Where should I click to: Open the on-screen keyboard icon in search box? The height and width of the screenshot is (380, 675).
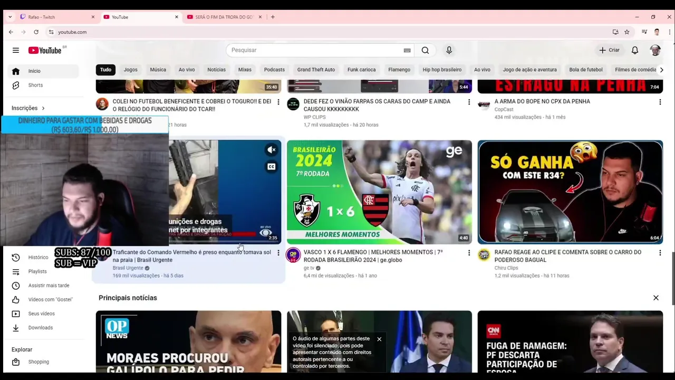[407, 50]
